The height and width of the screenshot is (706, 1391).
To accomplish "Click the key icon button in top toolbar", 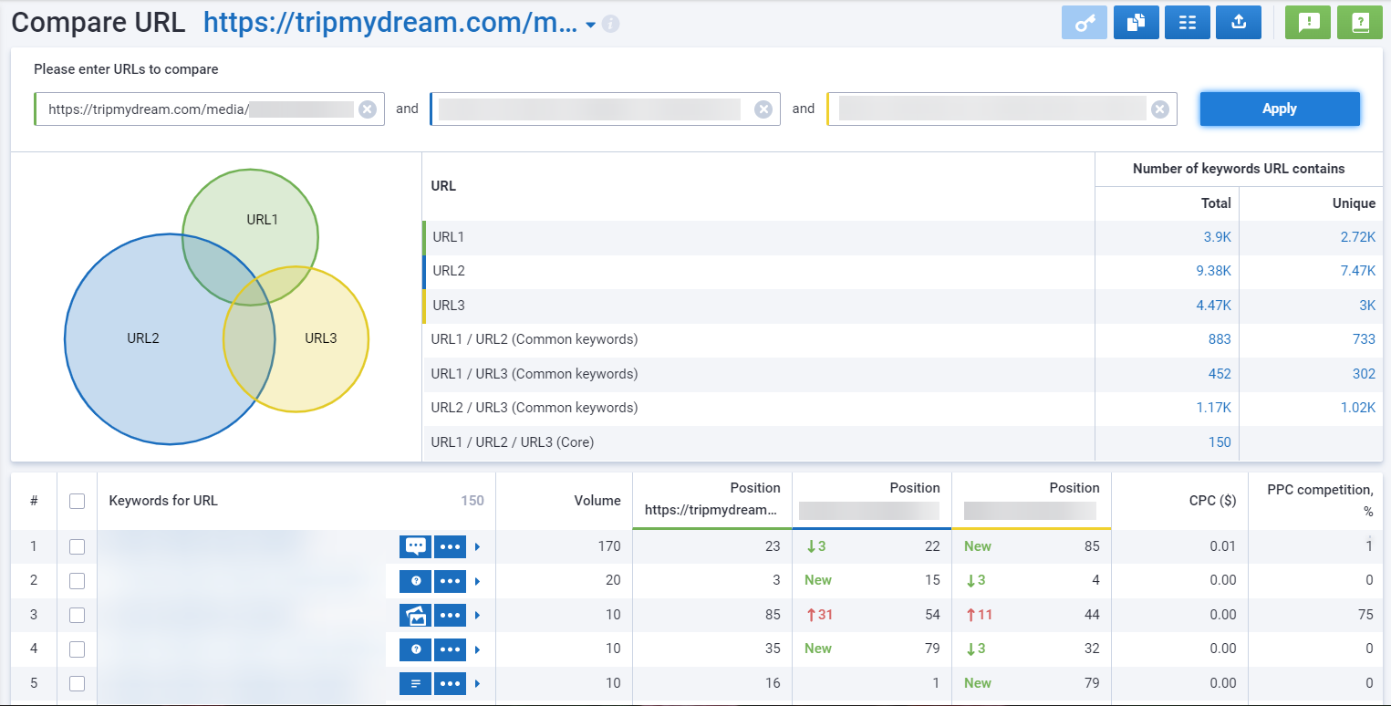I will click(x=1085, y=23).
